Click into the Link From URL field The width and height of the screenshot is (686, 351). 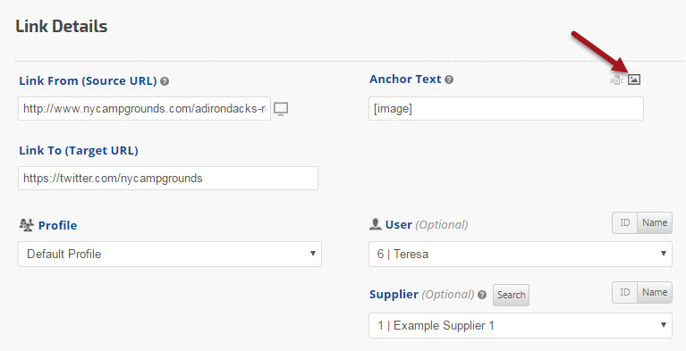144,109
